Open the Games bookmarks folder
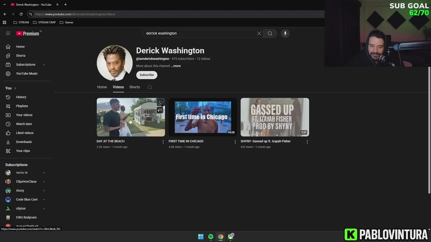Image resolution: width=431 pixels, height=242 pixels. pos(66,23)
